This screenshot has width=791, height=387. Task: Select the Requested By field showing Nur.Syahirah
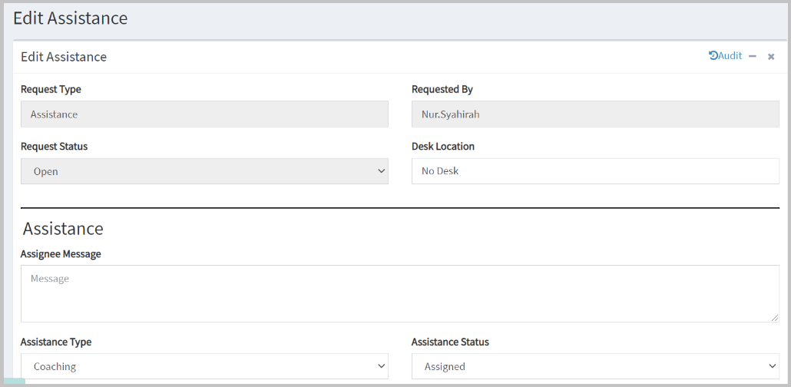tap(595, 114)
